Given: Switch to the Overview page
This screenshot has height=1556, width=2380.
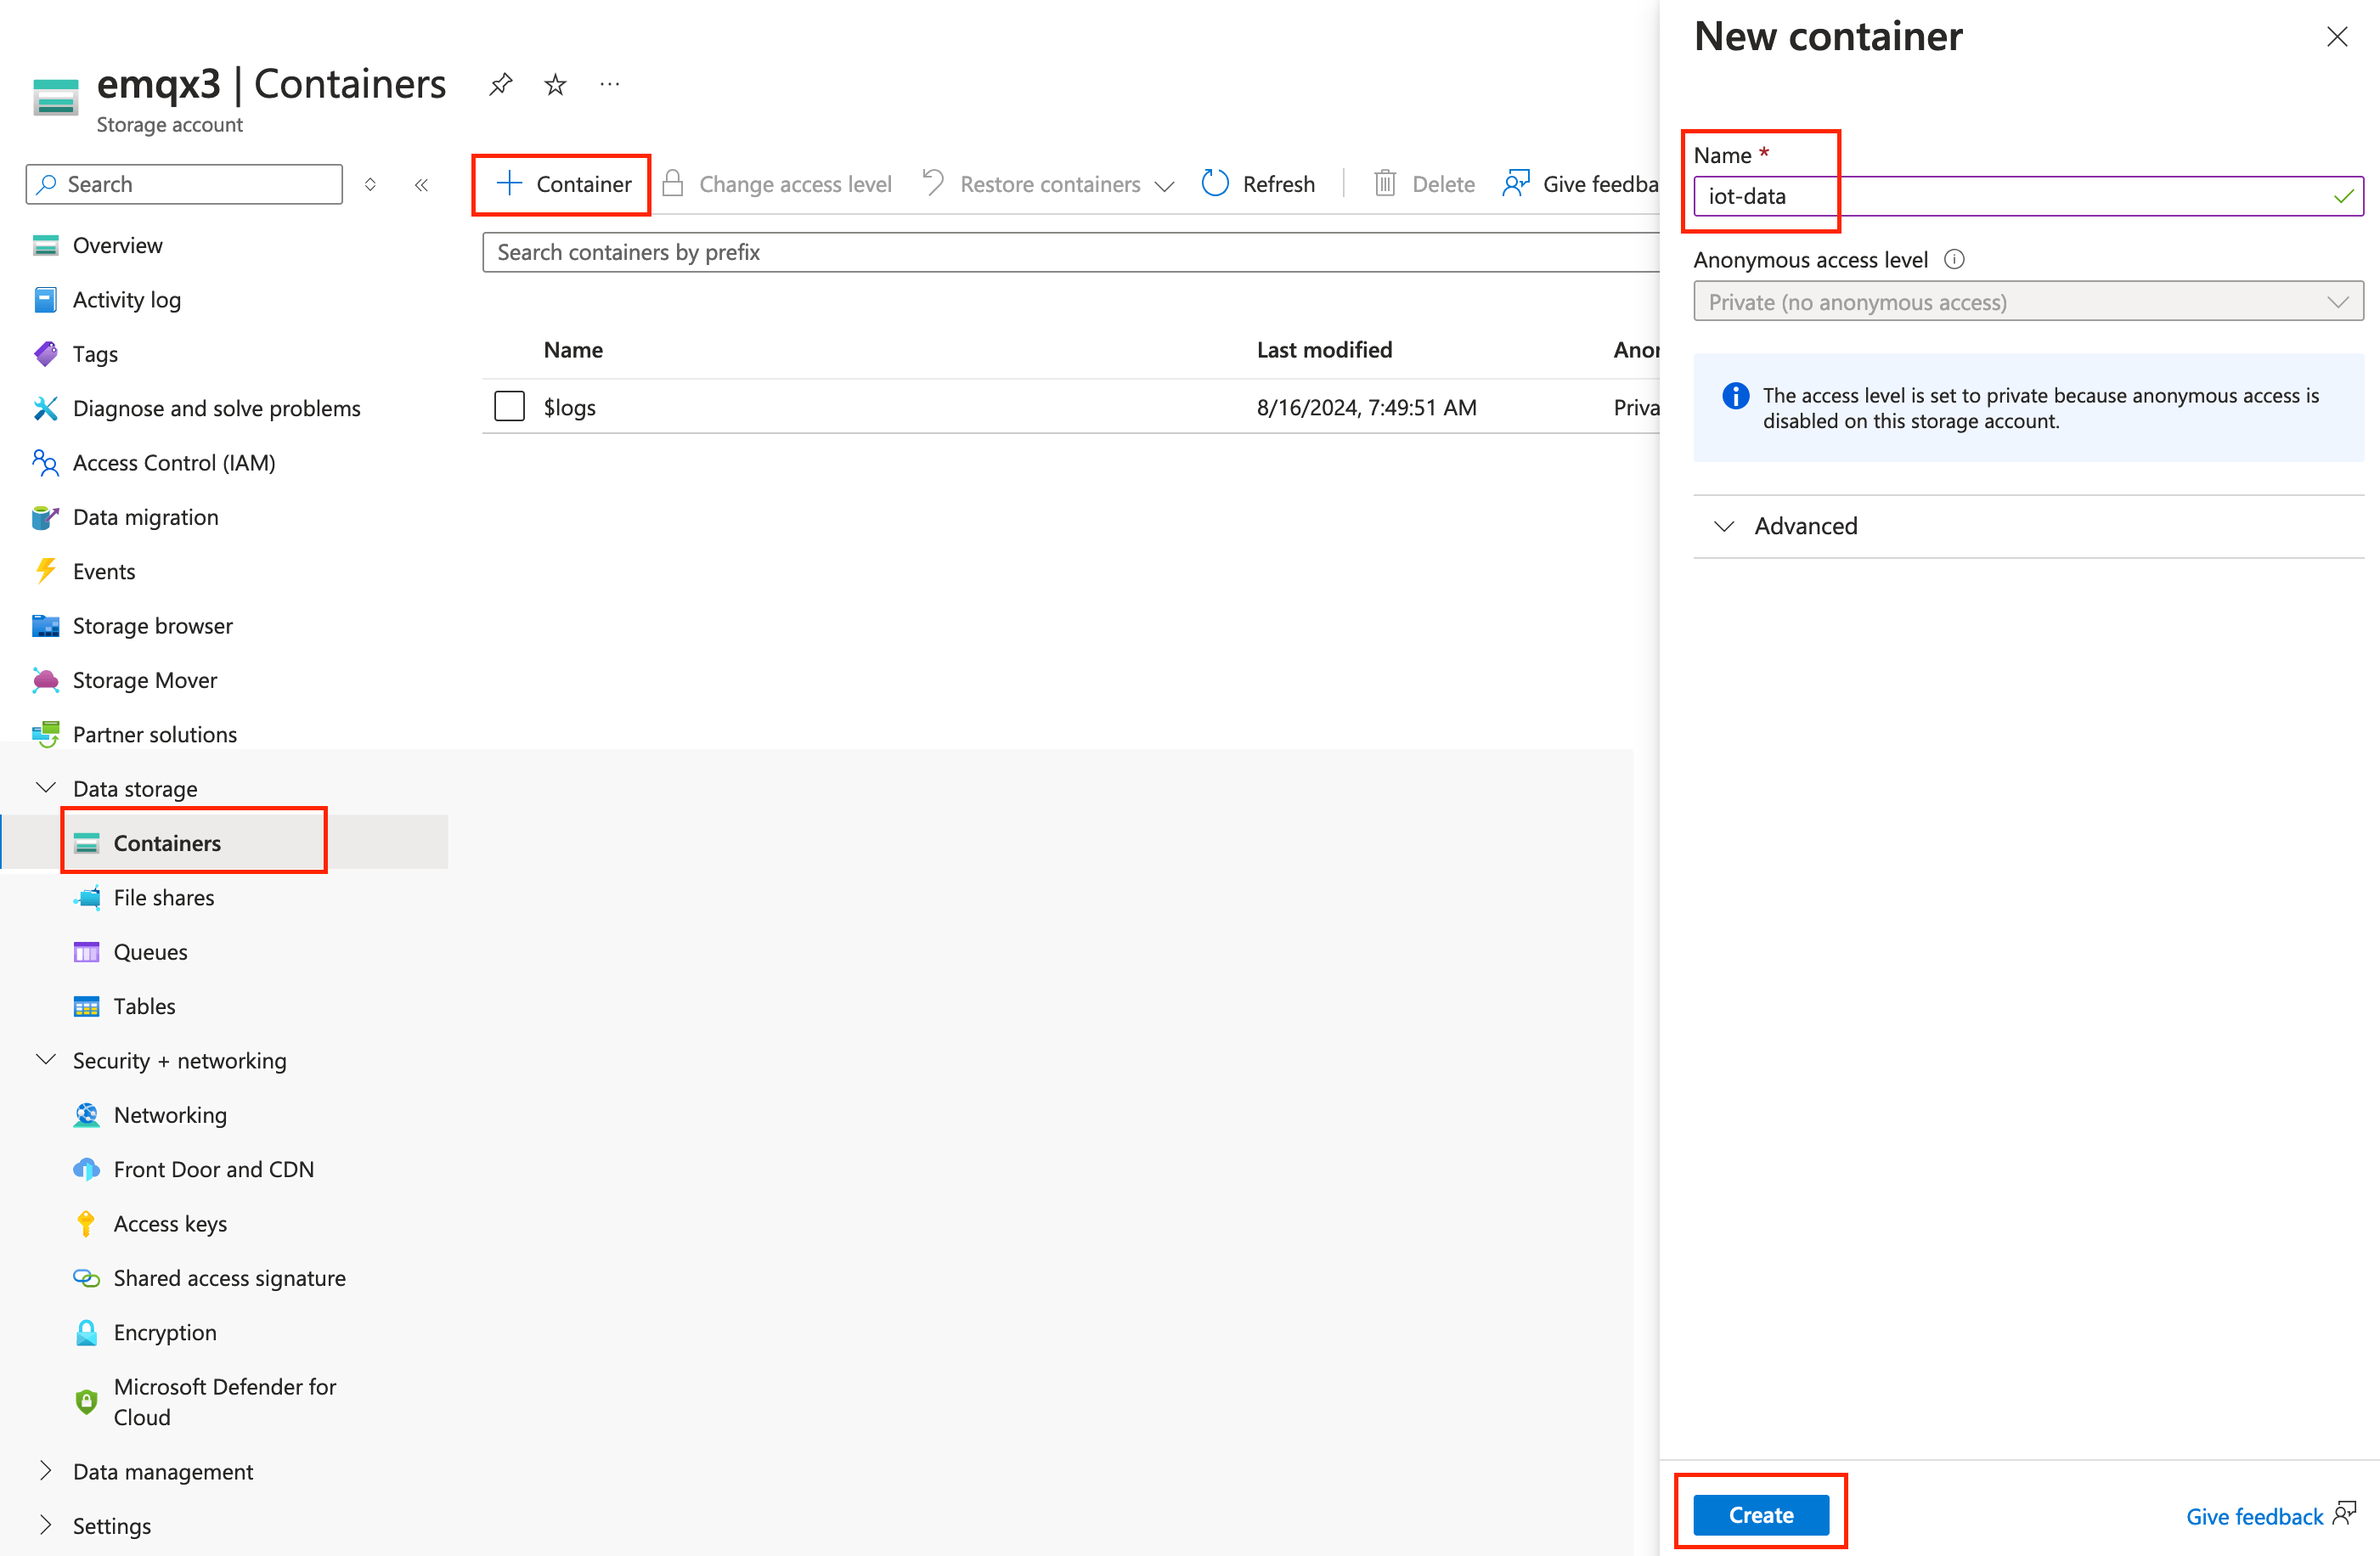Looking at the screenshot, I should click(x=118, y=245).
